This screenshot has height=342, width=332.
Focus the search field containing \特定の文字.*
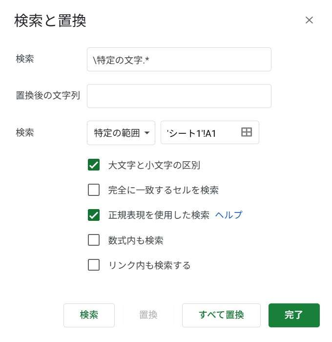click(179, 60)
